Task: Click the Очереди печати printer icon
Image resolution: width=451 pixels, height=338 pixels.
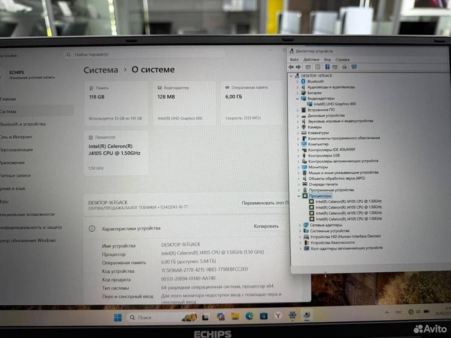Action: click(305, 184)
